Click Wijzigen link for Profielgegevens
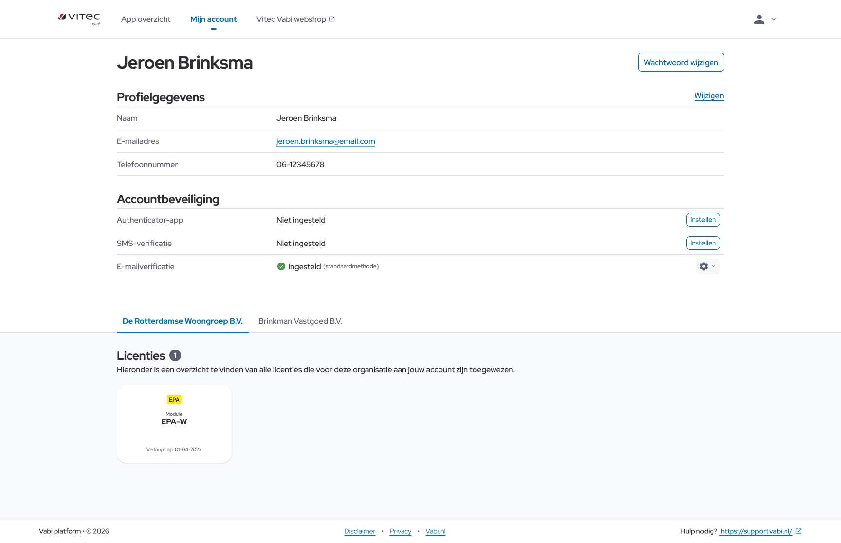This screenshot has height=543, width=841. (709, 96)
